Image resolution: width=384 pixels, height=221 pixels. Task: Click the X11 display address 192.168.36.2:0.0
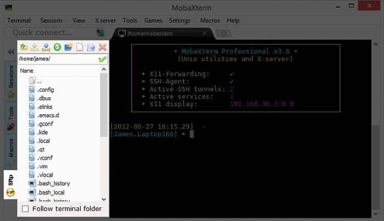(262, 104)
